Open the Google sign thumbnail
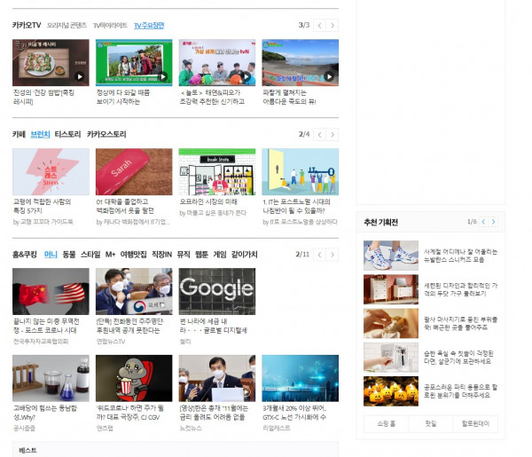Viewport: 532px width, 457px height. [x=217, y=291]
